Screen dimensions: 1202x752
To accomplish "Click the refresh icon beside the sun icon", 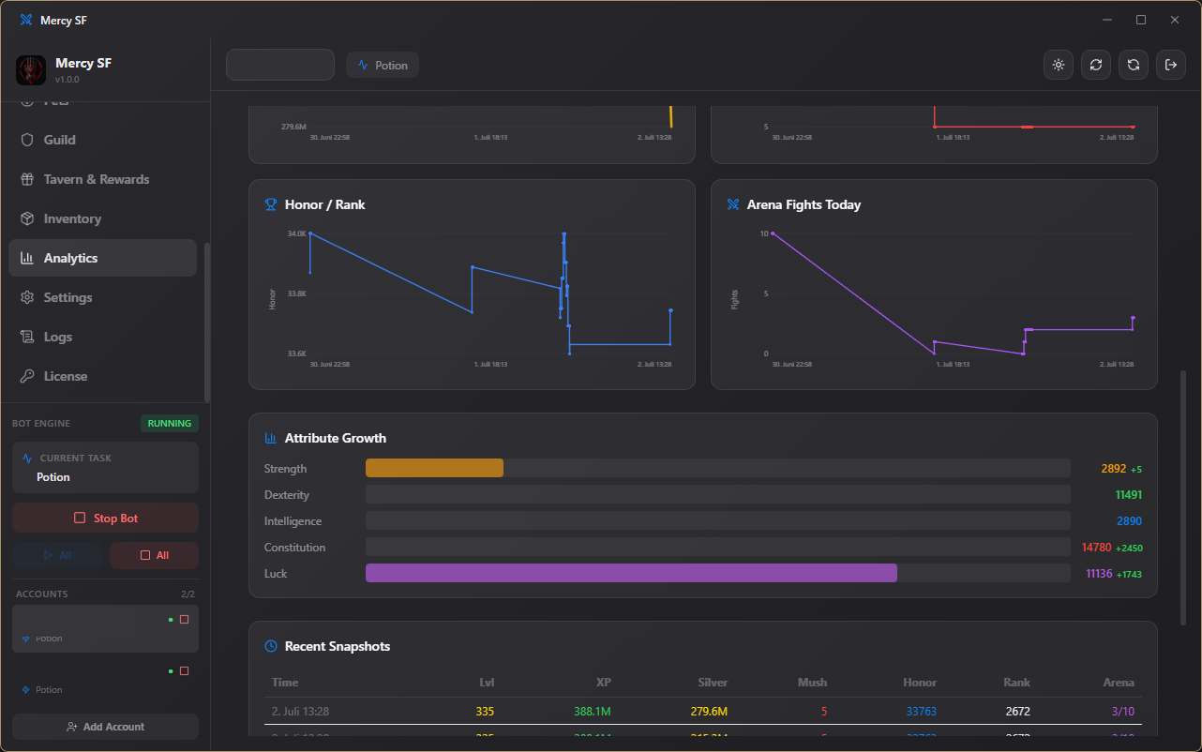I will coord(1096,65).
